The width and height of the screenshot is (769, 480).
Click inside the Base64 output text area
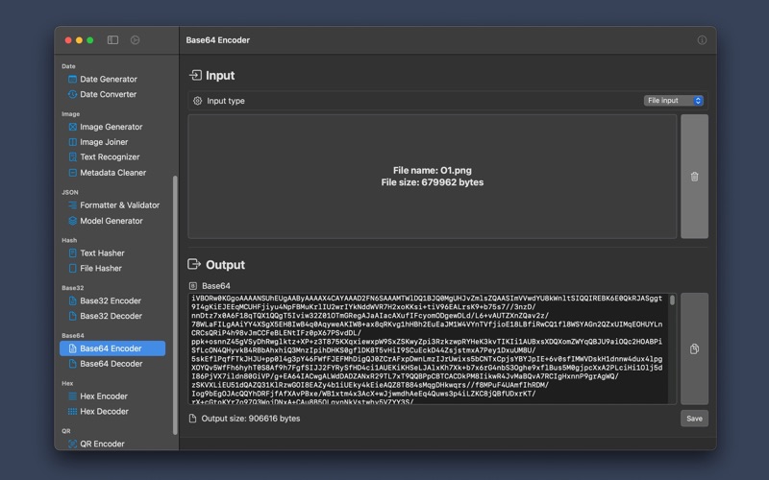click(428, 348)
